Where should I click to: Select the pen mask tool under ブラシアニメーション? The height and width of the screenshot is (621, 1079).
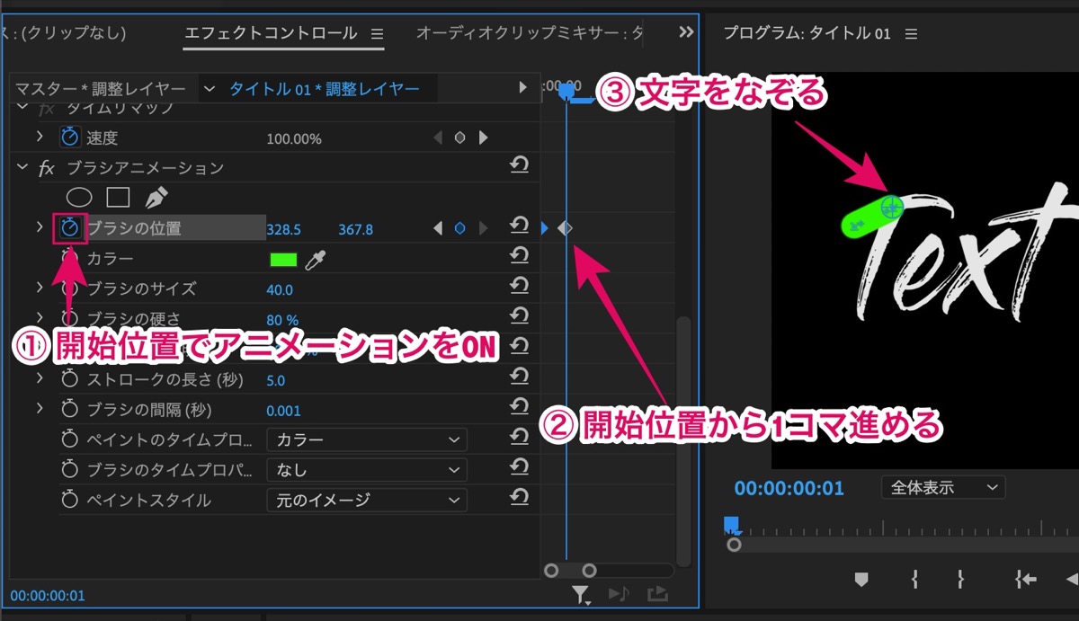(156, 197)
